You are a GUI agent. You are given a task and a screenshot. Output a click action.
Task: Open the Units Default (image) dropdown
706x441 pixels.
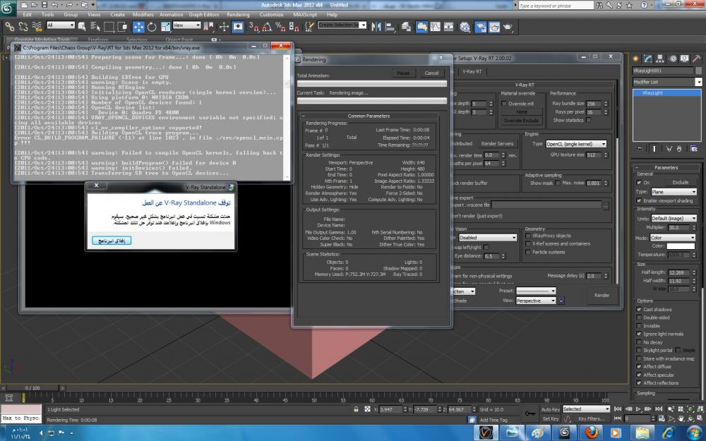(x=674, y=218)
